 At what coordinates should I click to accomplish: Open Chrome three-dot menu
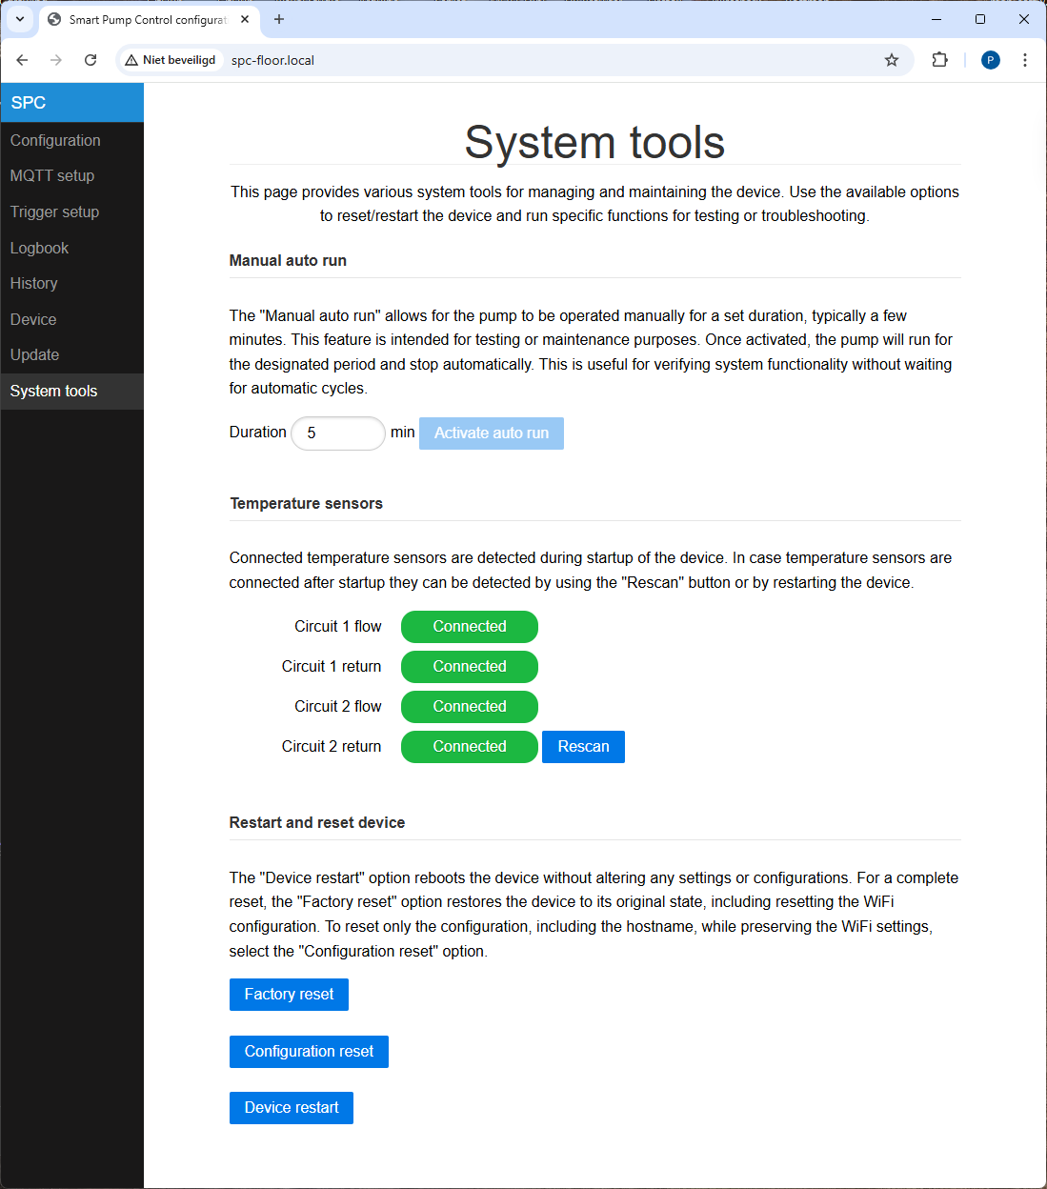(x=1025, y=60)
